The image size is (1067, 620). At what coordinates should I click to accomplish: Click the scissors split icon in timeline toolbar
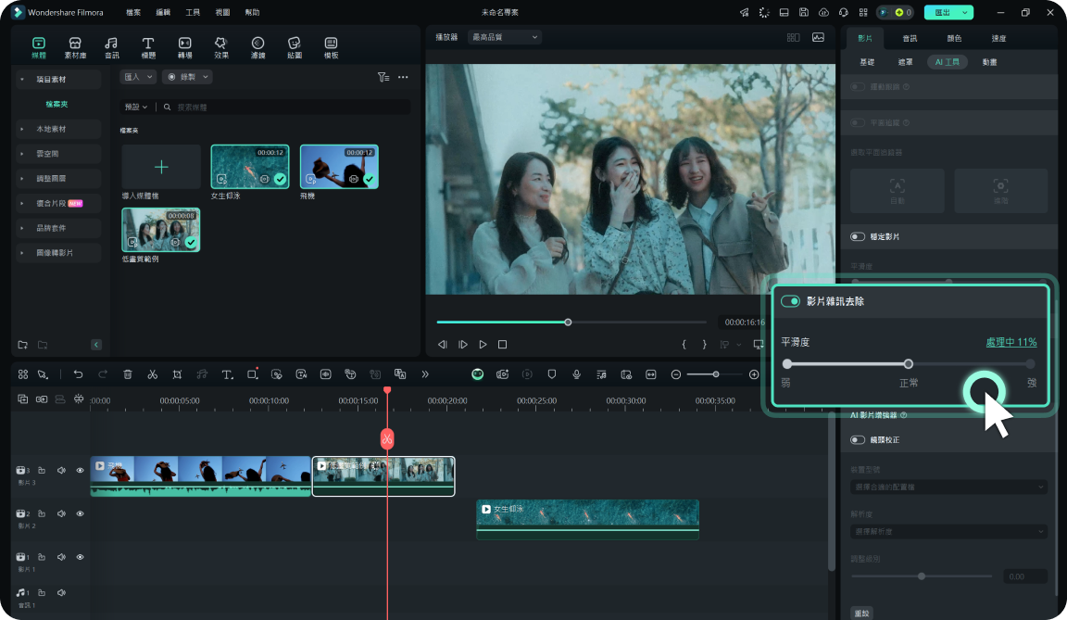153,374
